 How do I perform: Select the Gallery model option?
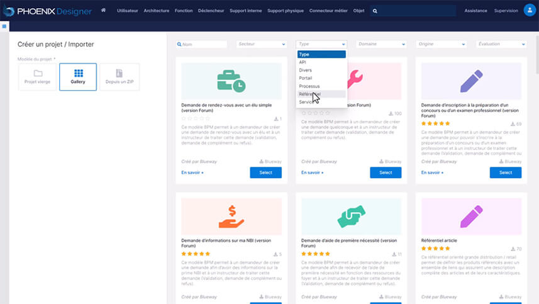[78, 77]
